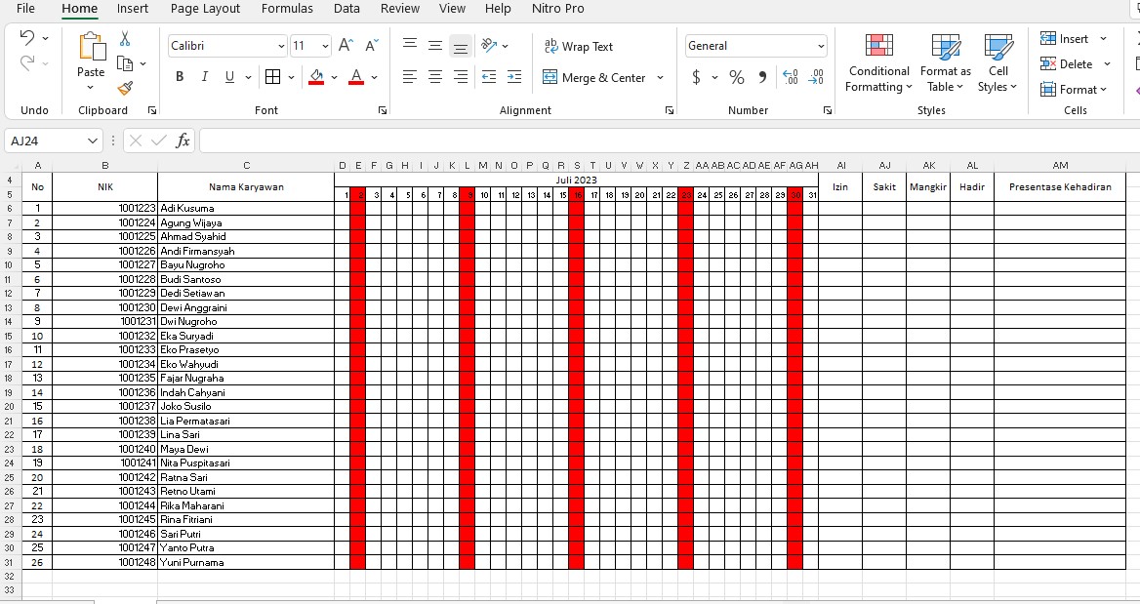Open the Paste options arrow

90,88
